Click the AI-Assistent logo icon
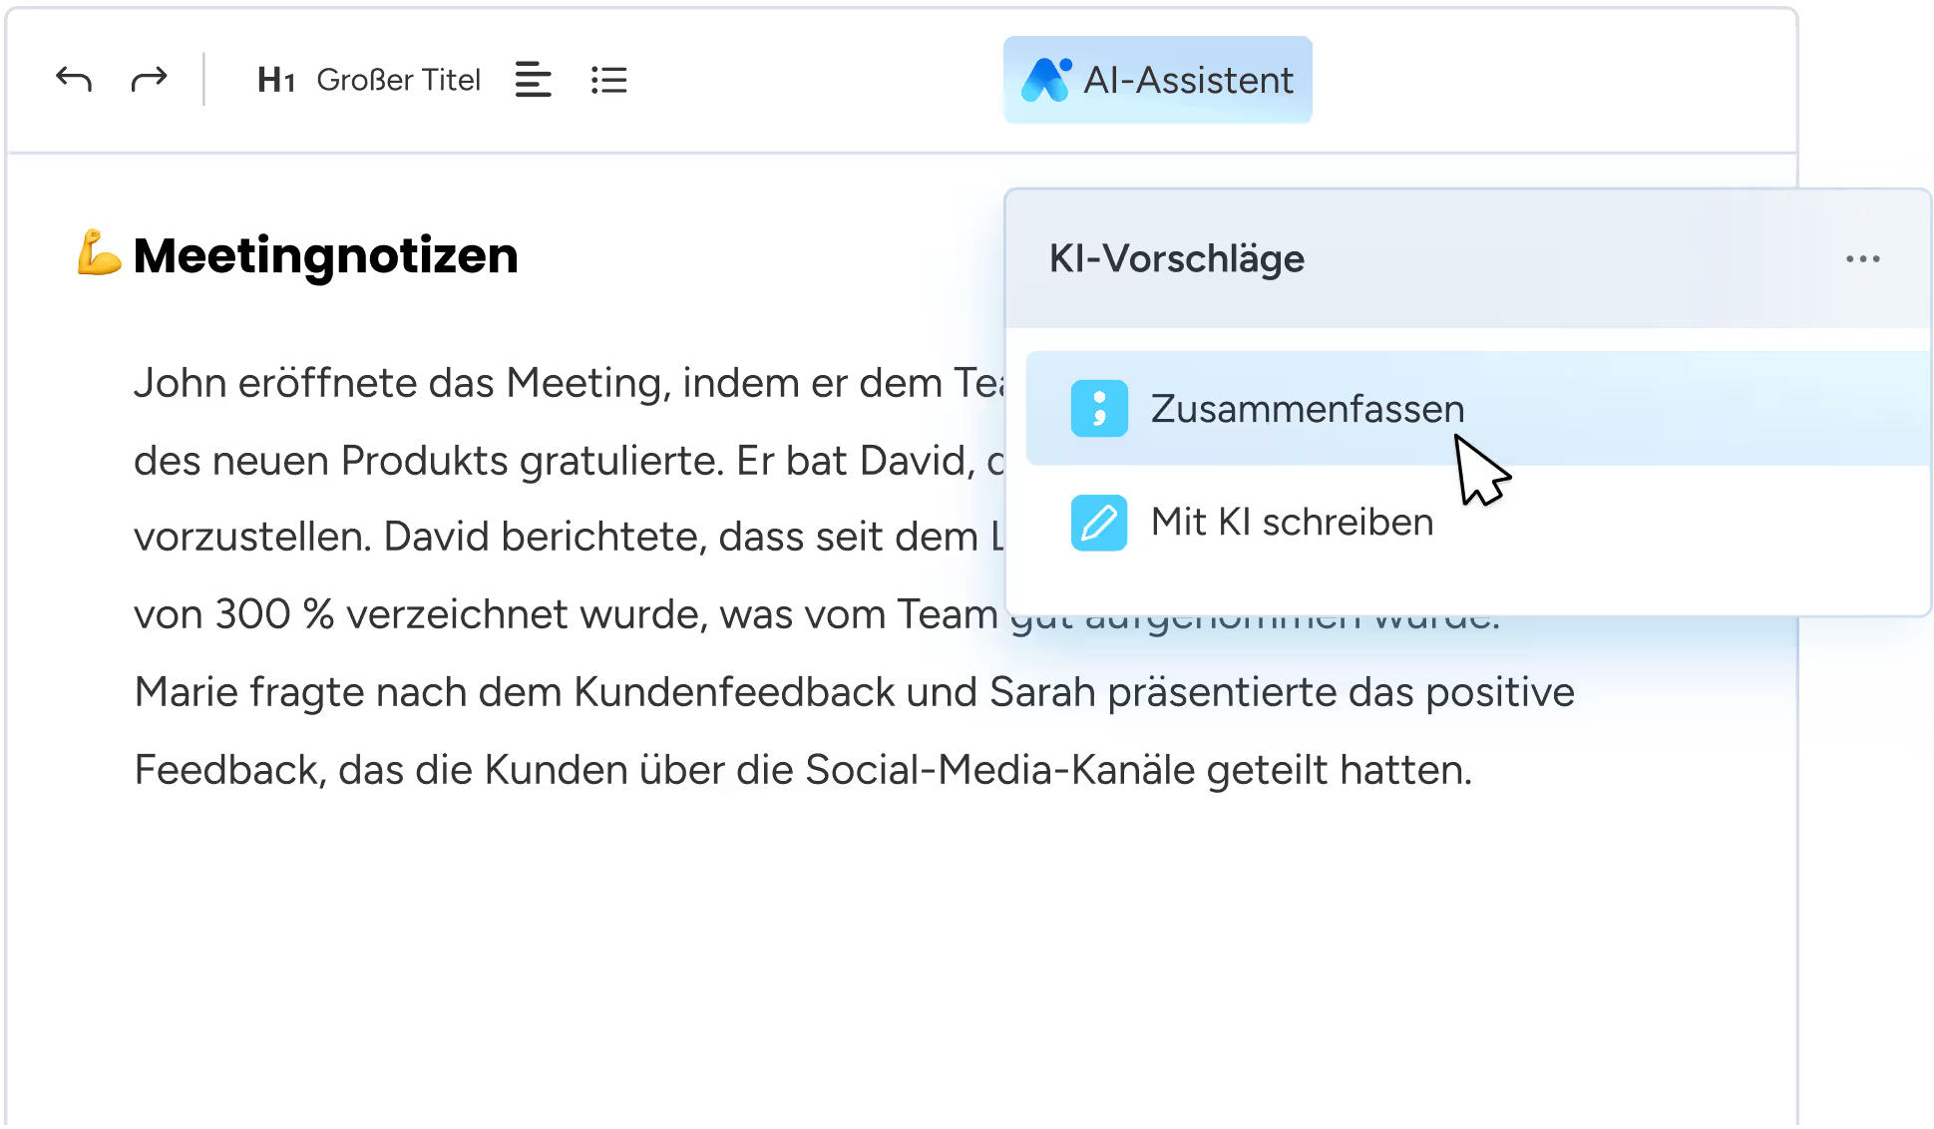This screenshot has width=1934, height=1129. [x=1046, y=80]
